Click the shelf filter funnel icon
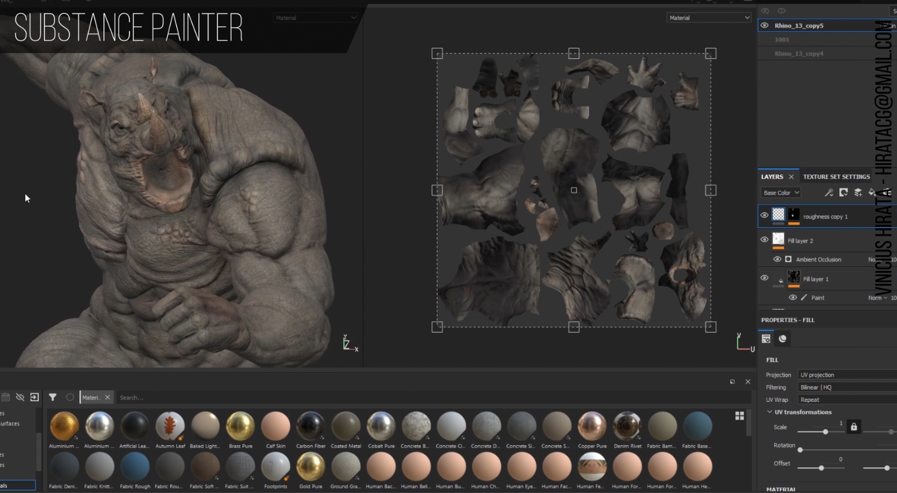897x493 pixels. pyautogui.click(x=53, y=397)
